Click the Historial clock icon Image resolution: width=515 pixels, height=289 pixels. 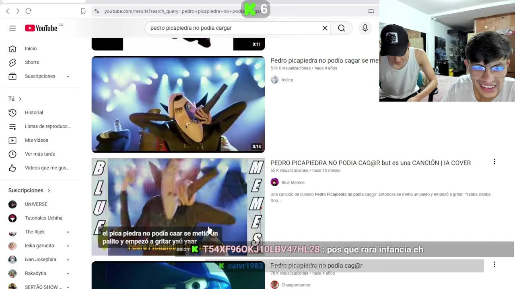[12, 112]
